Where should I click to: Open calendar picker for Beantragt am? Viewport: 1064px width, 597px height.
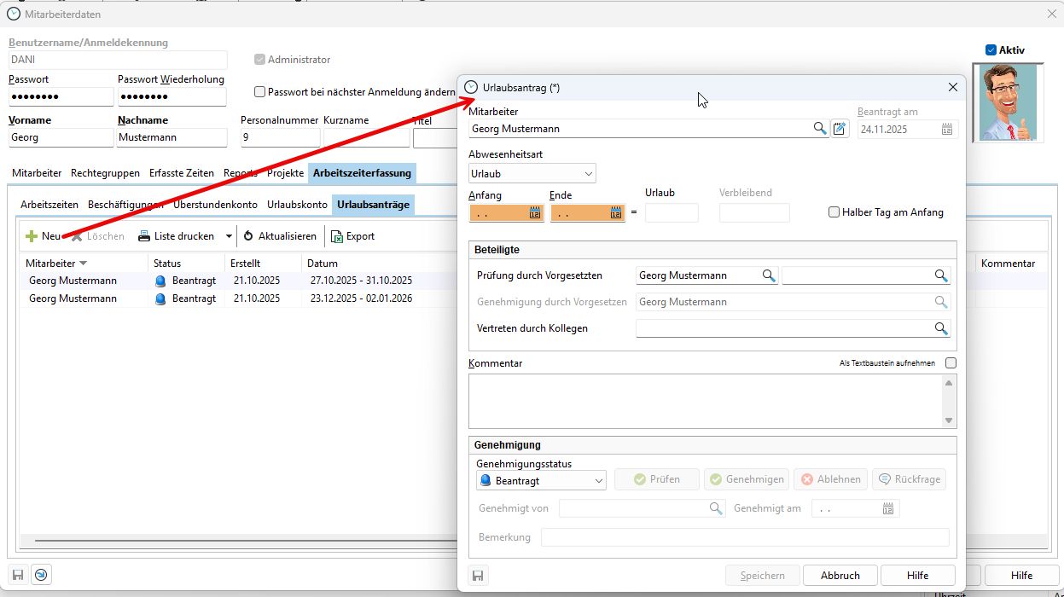[x=947, y=130]
